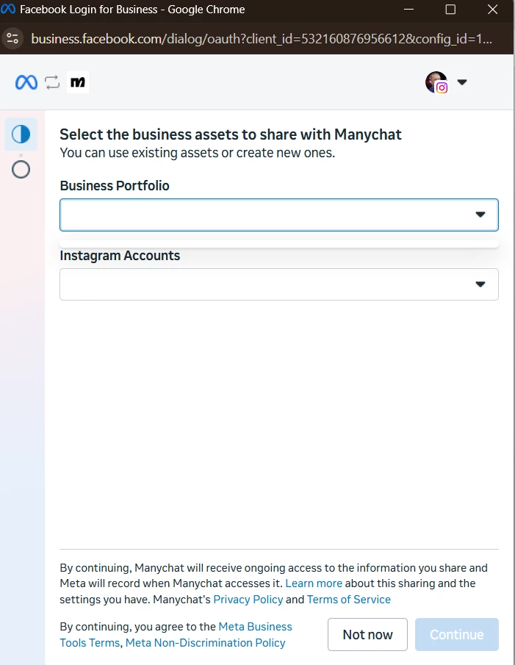
Task: Select the empty circle step icon
Action: [x=21, y=170]
